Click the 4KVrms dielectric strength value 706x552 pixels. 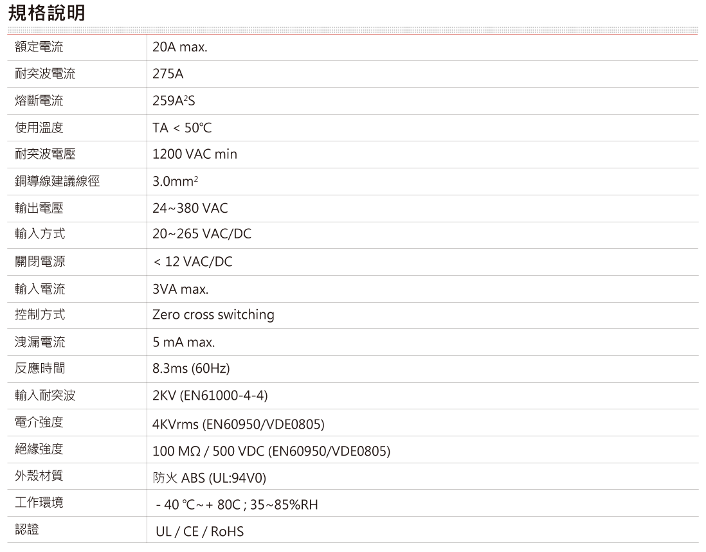click(239, 424)
